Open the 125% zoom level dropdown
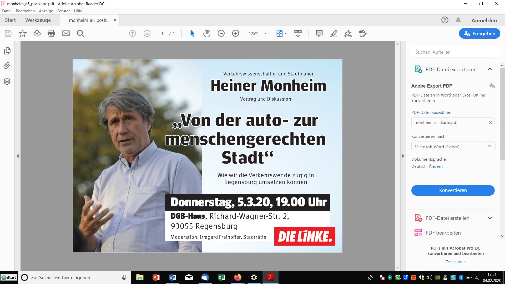505x284 pixels. [x=257, y=33]
